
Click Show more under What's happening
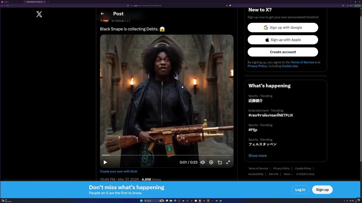(x=258, y=156)
